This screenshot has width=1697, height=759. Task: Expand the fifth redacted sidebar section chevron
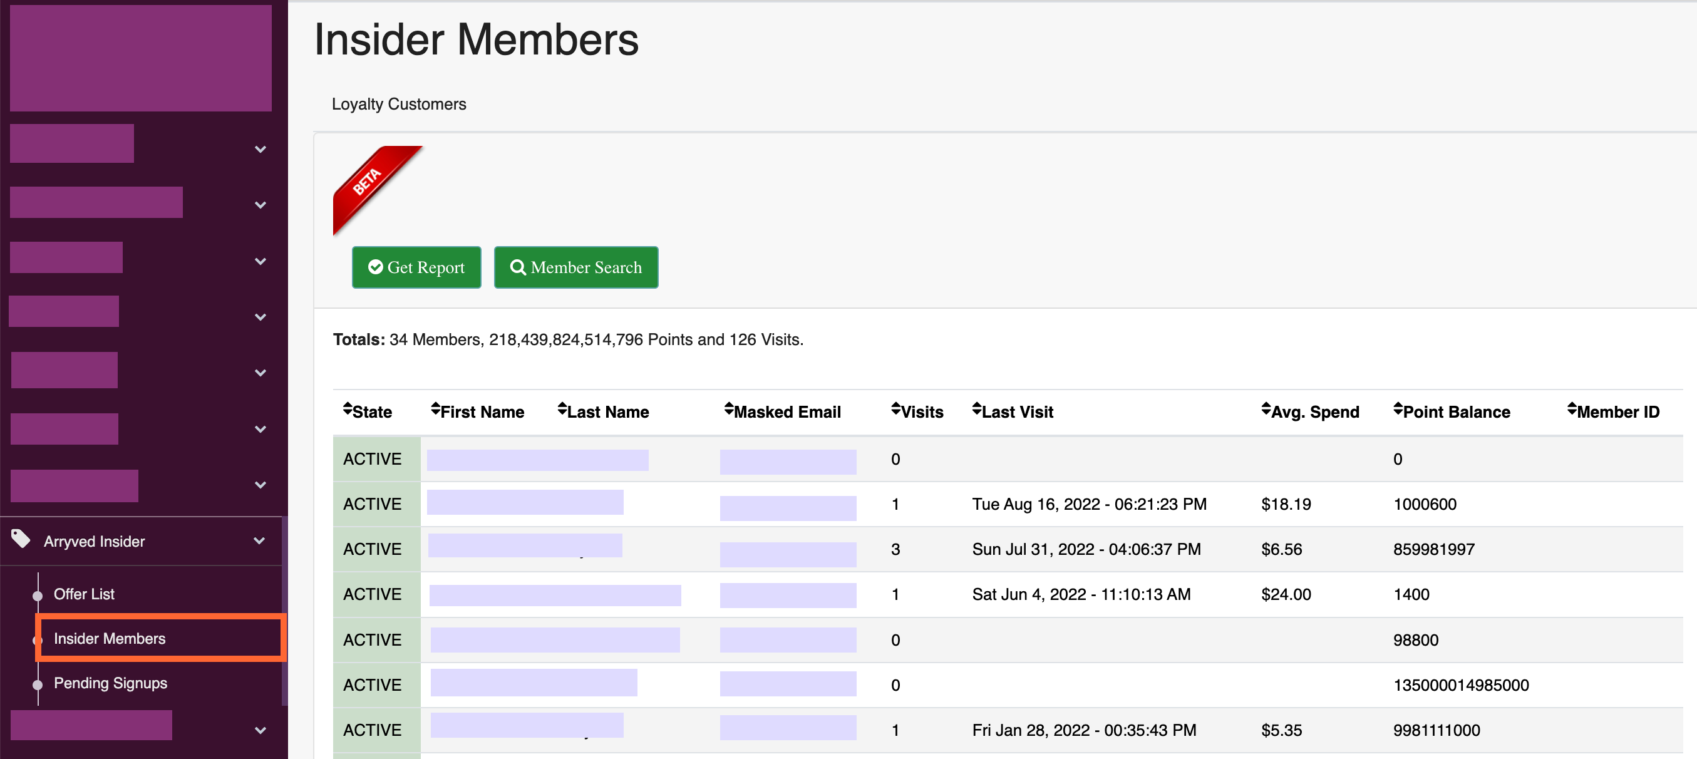pos(260,373)
